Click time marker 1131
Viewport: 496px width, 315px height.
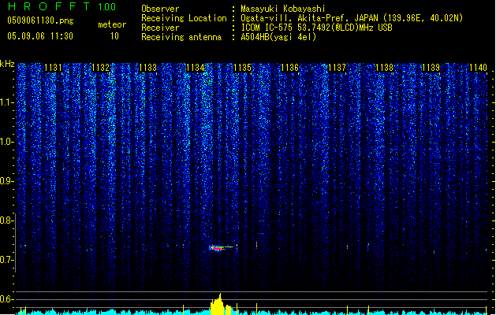click(x=53, y=68)
